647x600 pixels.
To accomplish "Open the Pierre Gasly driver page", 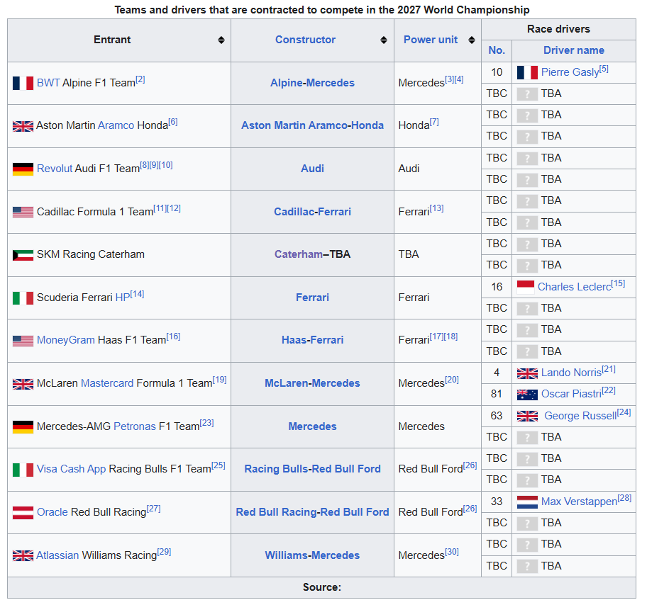I will pos(570,72).
